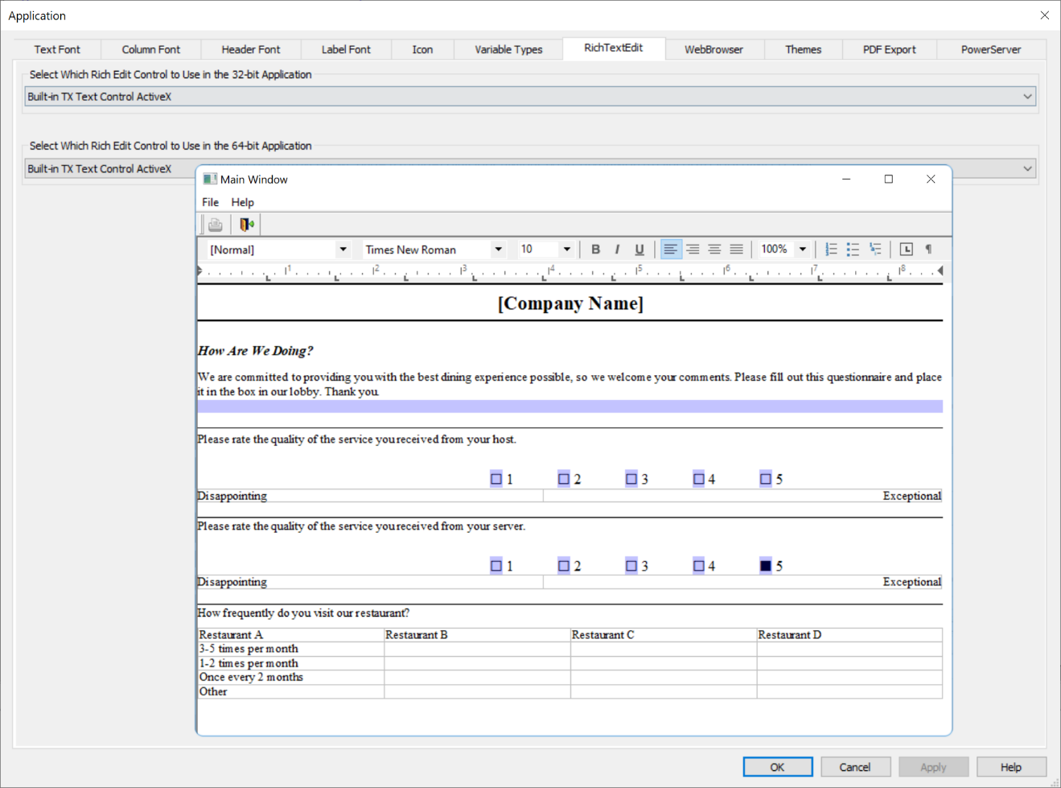Screen dimensions: 1061x788
Task: Open the zoom percentage dropdown
Action: coord(802,249)
